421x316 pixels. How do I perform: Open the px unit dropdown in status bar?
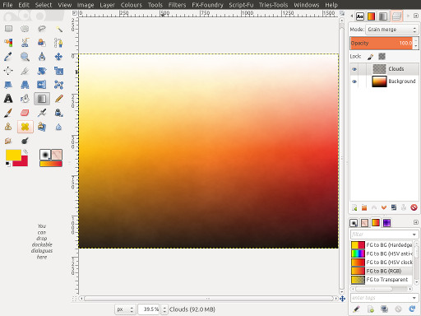coord(125,309)
